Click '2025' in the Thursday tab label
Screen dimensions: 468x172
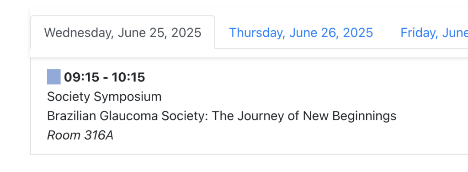358,32
